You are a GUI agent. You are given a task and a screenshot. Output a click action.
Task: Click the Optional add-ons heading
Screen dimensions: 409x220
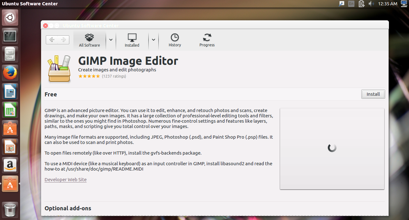click(68, 208)
